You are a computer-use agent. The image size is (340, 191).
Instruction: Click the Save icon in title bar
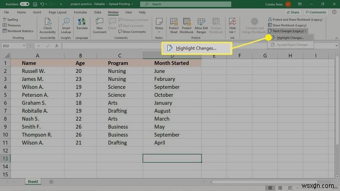[x=35, y=4]
